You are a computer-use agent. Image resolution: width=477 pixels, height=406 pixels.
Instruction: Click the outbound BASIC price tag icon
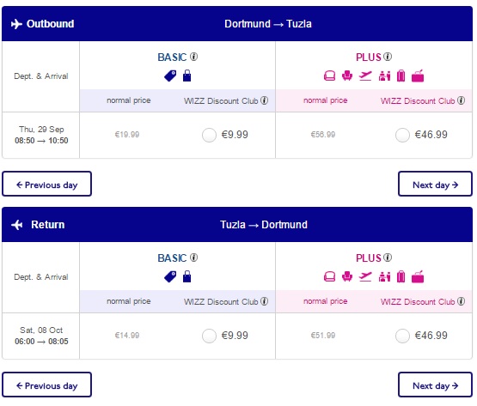(170, 76)
